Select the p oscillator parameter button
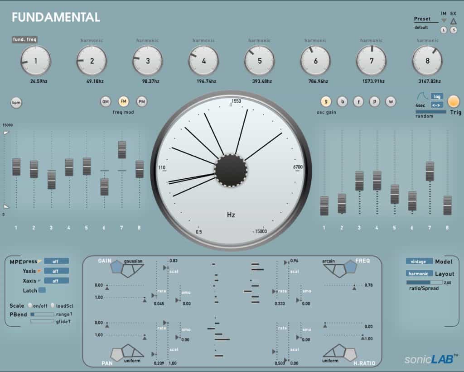 click(374, 102)
